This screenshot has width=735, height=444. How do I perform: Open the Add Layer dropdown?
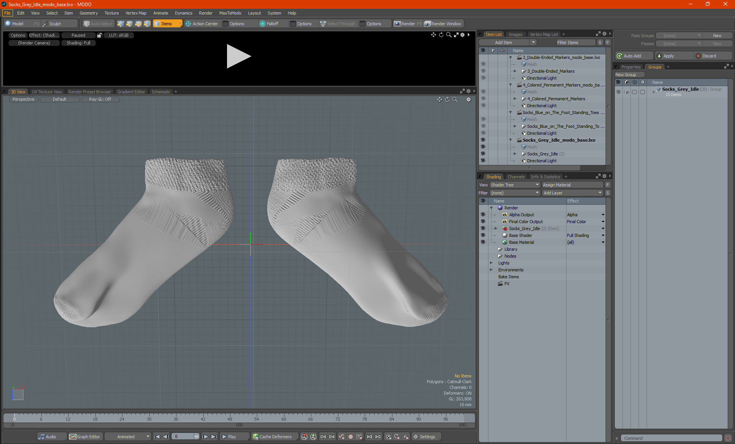coord(572,193)
